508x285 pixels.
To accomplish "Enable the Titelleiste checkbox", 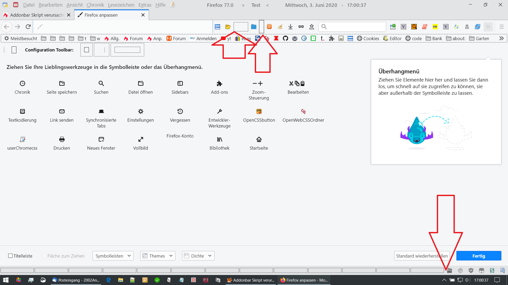I will [10, 256].
